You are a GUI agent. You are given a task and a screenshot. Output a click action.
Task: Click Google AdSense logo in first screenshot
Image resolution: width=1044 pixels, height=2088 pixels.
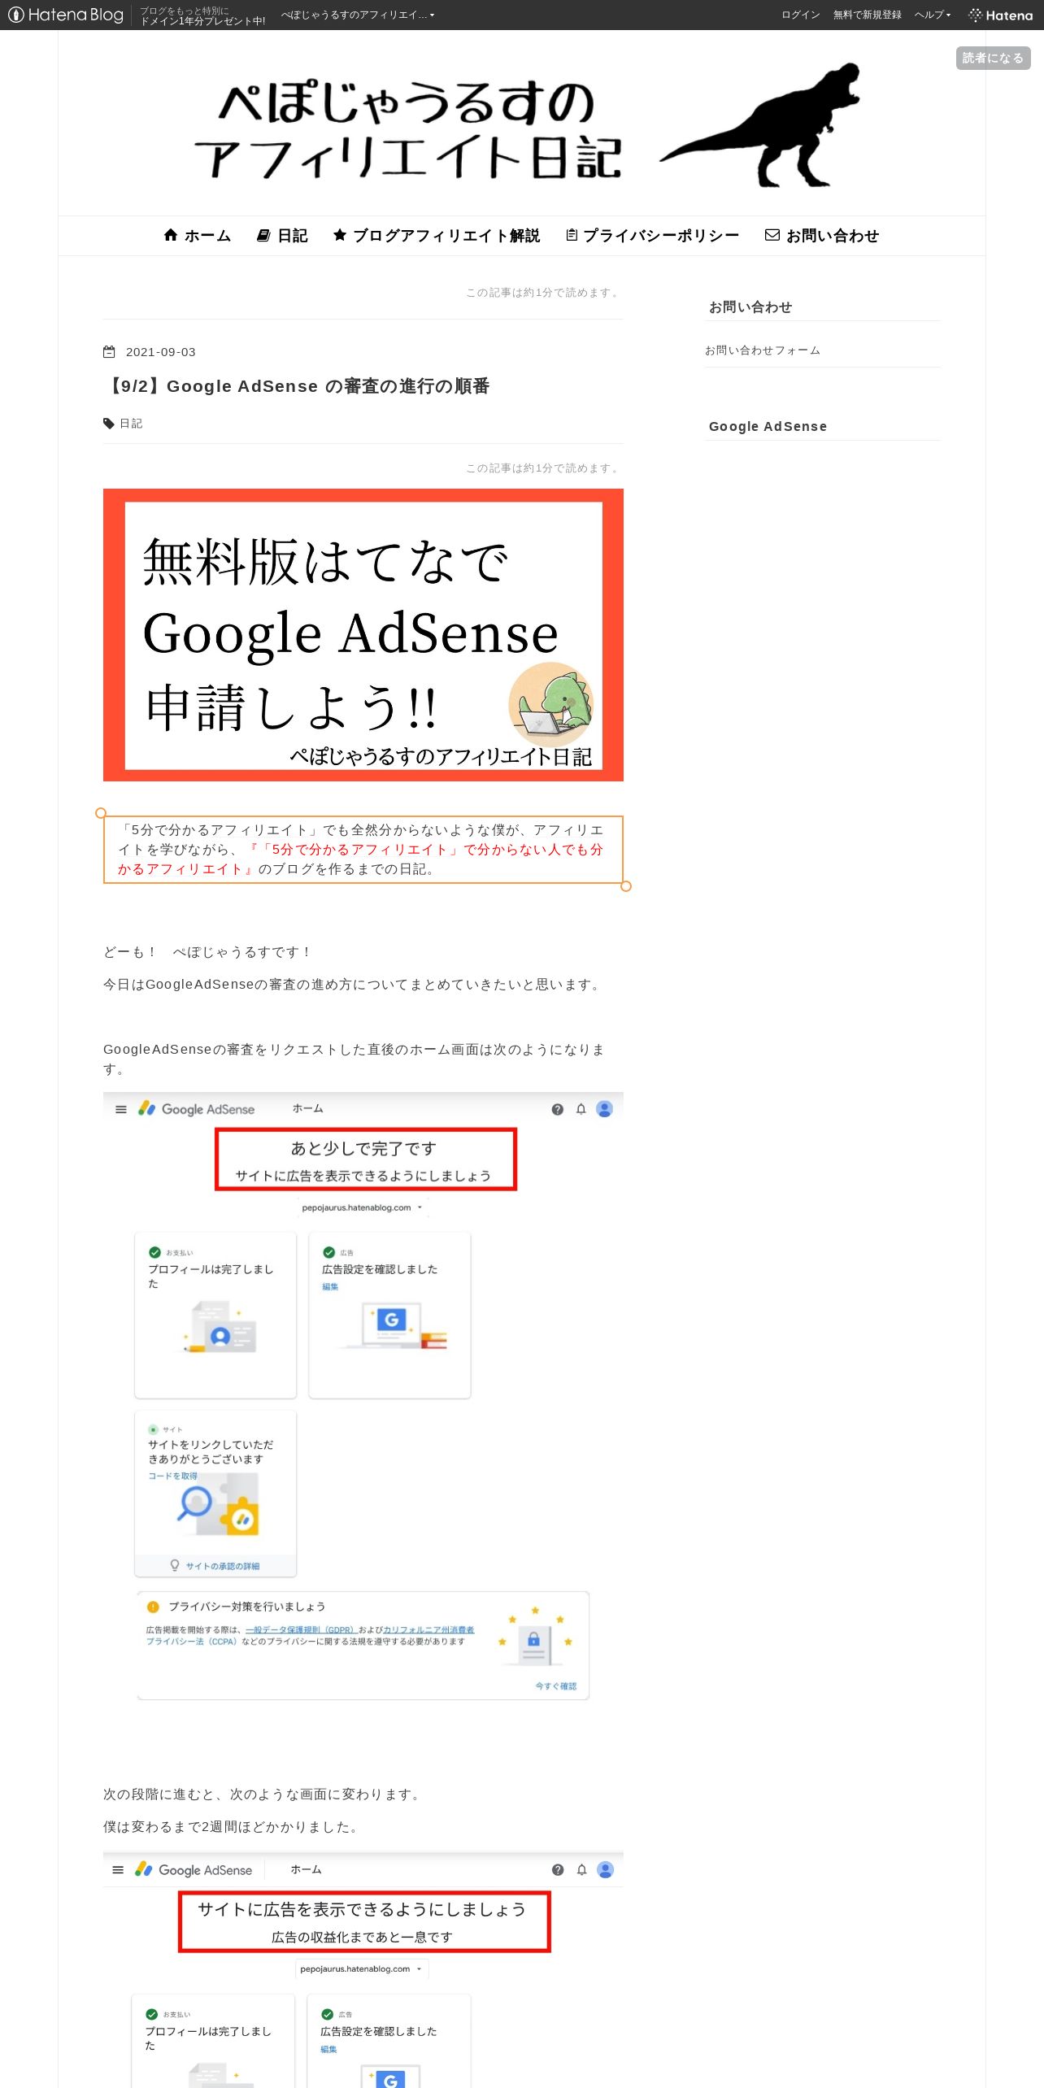click(196, 1109)
